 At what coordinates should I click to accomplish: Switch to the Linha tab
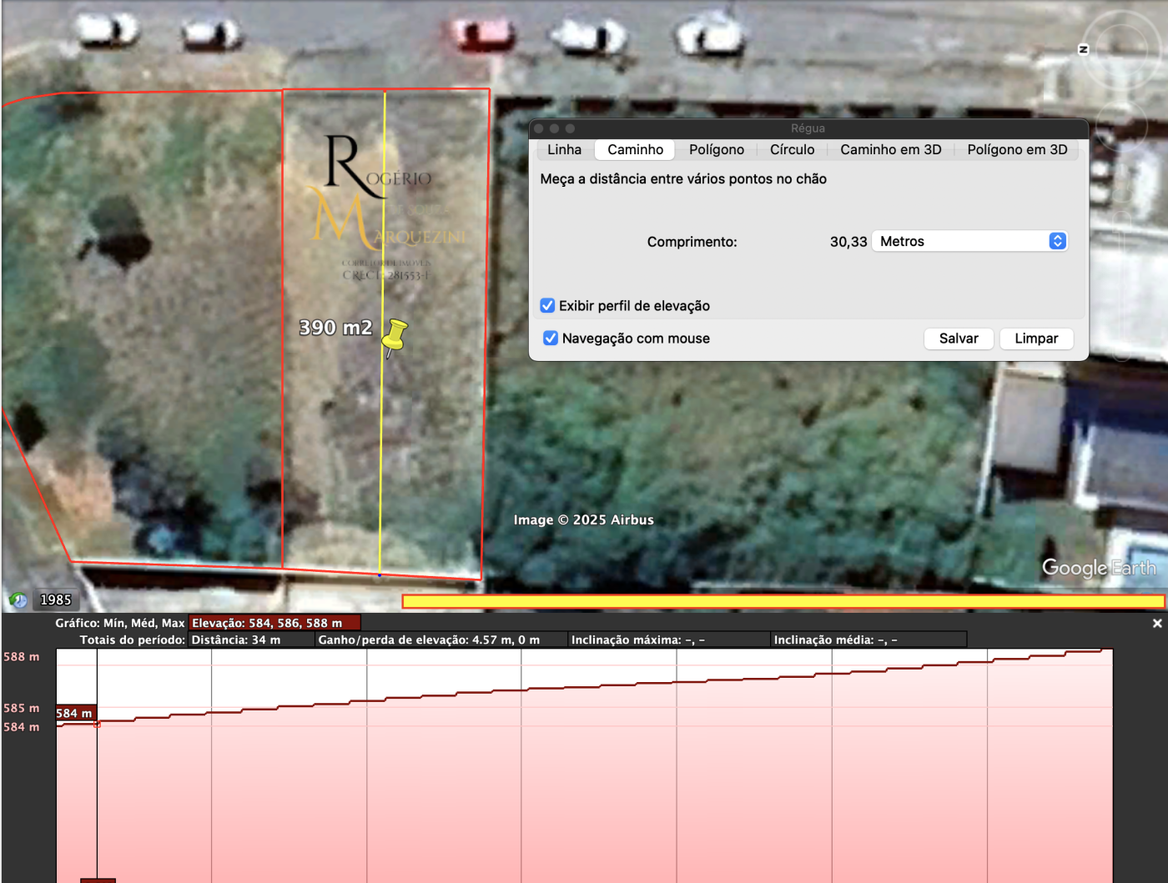tap(565, 150)
